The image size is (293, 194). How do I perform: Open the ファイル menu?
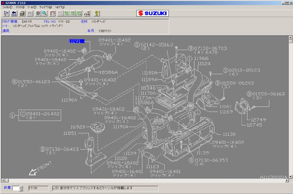(7, 7)
